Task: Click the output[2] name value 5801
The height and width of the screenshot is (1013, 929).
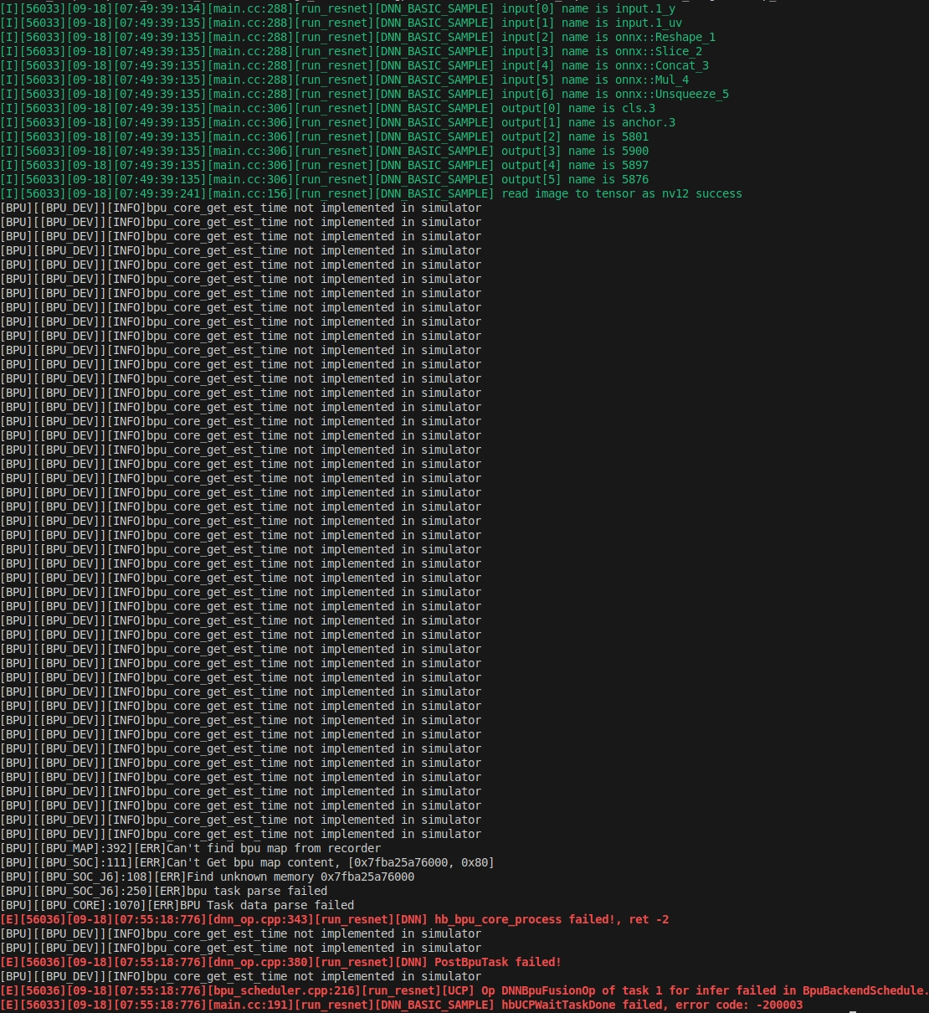Action: coord(635,136)
